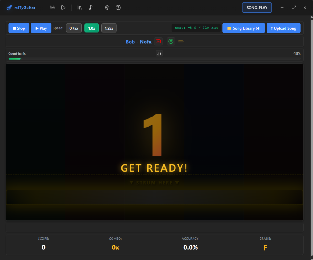Open the song's Spotify link icon

coord(171,42)
